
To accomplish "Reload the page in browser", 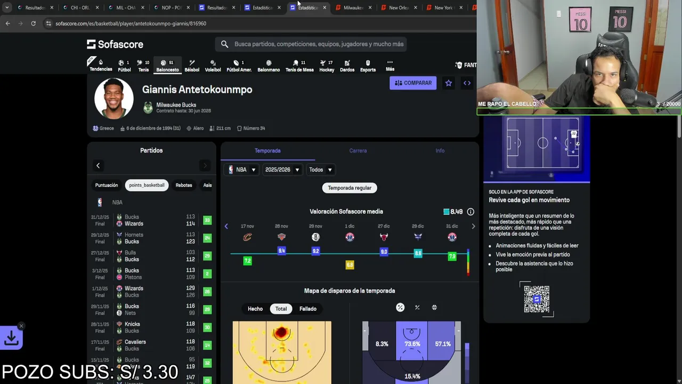I will point(33,23).
